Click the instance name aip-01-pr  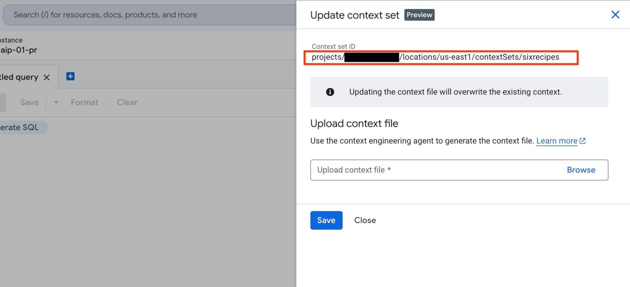pyautogui.click(x=18, y=50)
